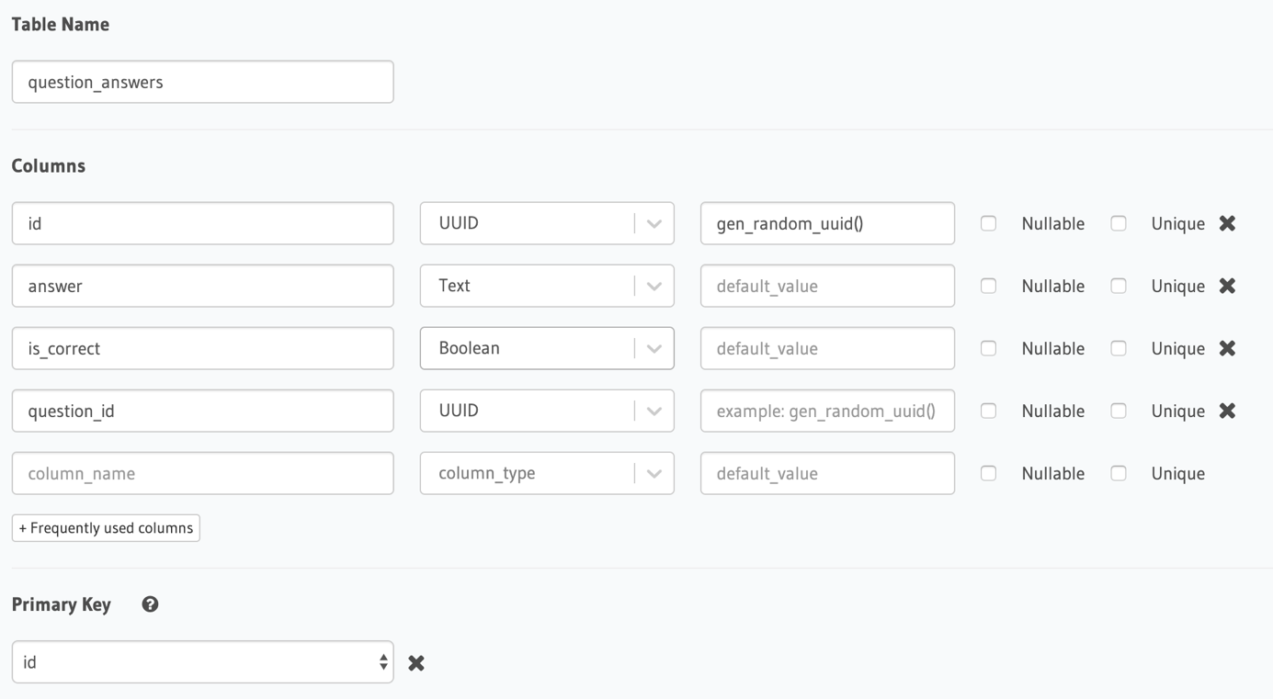Click question_id default field showing example: gen_random_uuid()

click(827, 411)
